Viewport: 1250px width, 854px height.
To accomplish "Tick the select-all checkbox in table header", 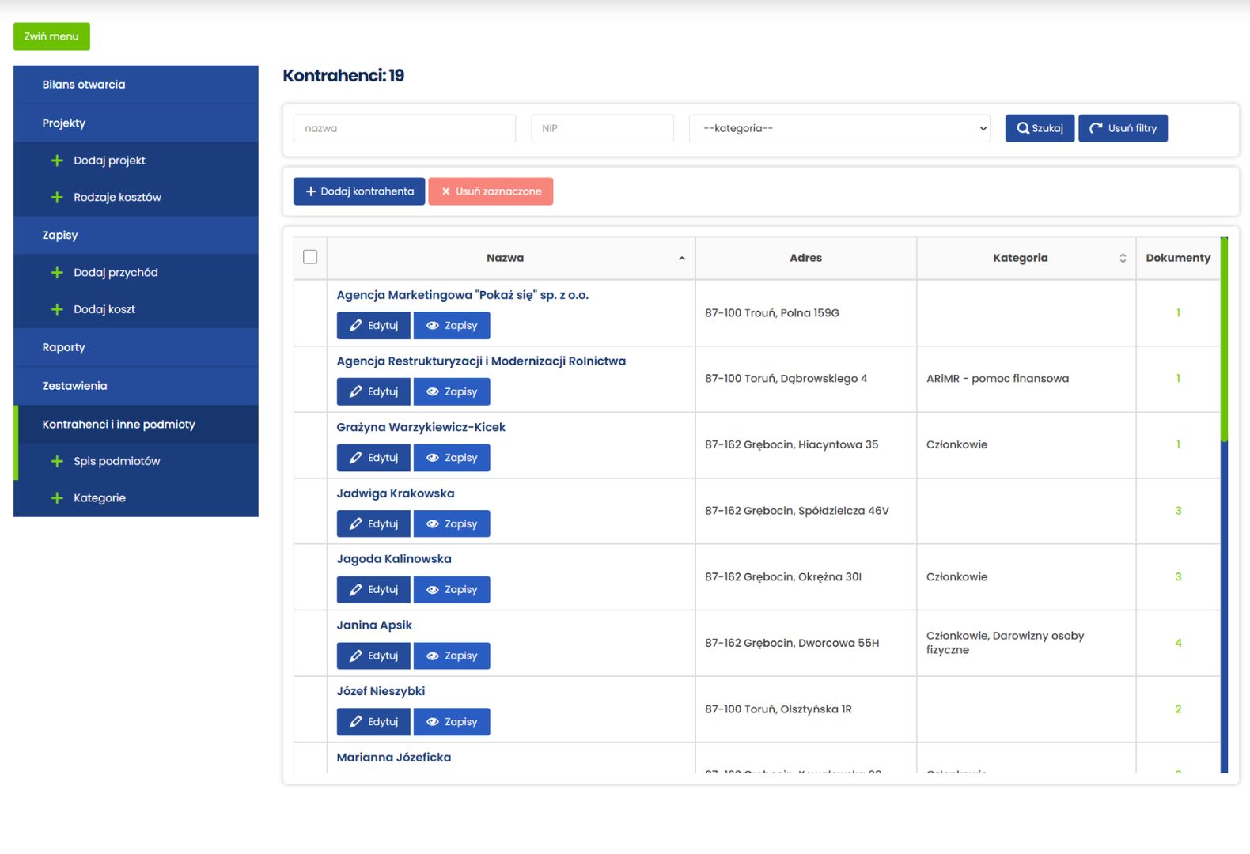I will (310, 257).
